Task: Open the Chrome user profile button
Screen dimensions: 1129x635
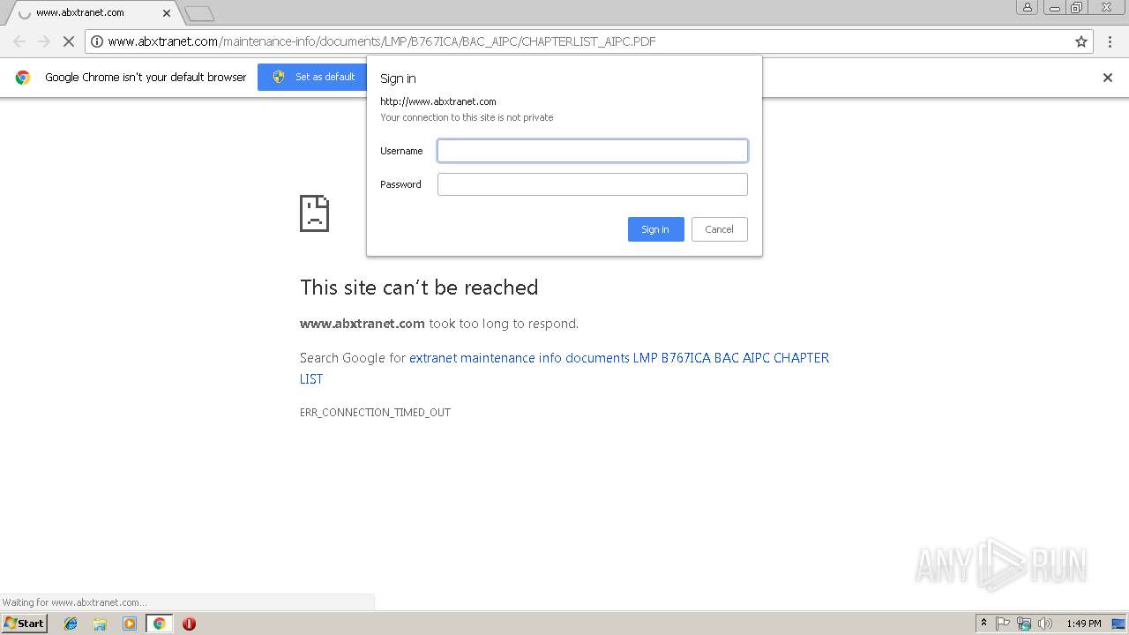Action: 1028,7
